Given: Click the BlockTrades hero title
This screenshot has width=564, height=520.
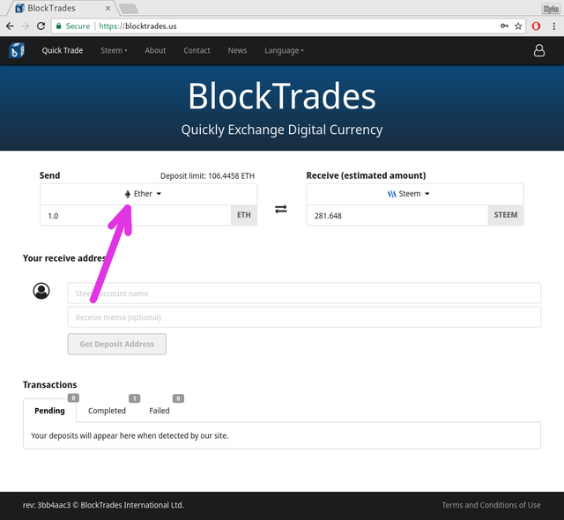Looking at the screenshot, I should click(x=282, y=96).
